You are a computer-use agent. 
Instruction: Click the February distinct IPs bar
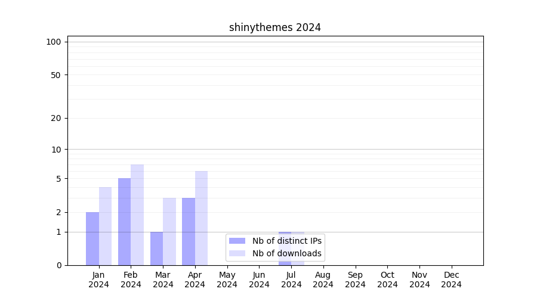125,222
